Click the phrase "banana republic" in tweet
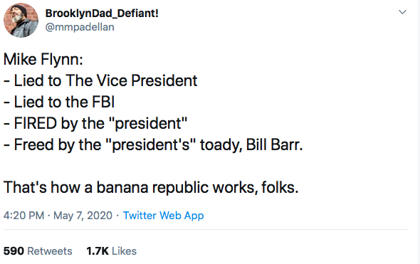Image resolution: width=420 pixels, height=264 pixels. coord(152,187)
